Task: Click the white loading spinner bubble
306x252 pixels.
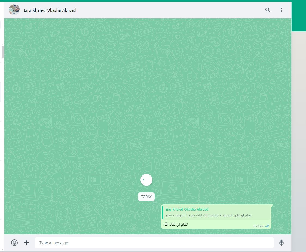Action: point(146,180)
